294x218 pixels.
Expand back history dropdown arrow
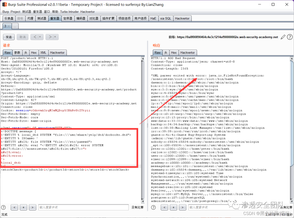click(40, 37)
